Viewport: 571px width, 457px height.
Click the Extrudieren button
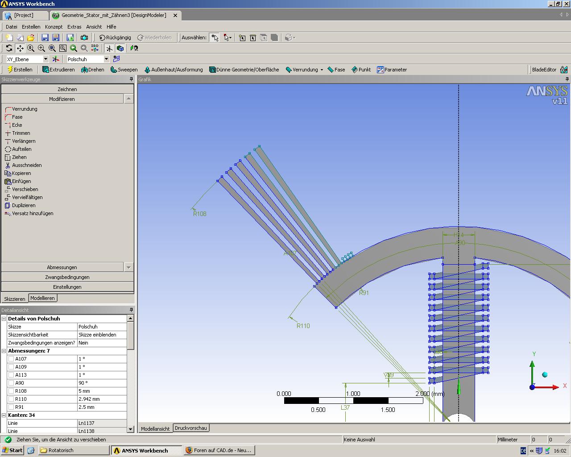coord(58,70)
